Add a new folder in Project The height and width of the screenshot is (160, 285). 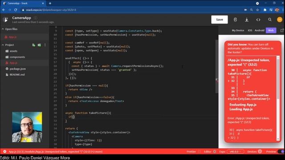point(39,45)
